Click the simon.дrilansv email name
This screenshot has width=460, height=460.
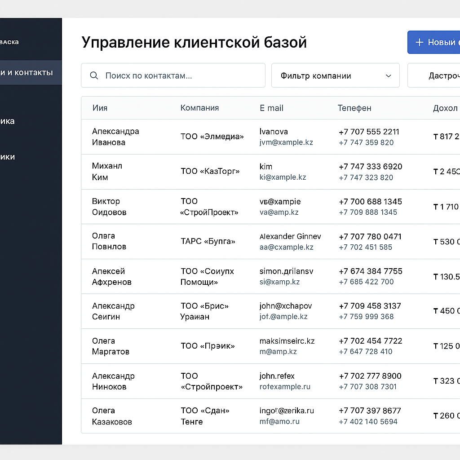[x=286, y=271]
